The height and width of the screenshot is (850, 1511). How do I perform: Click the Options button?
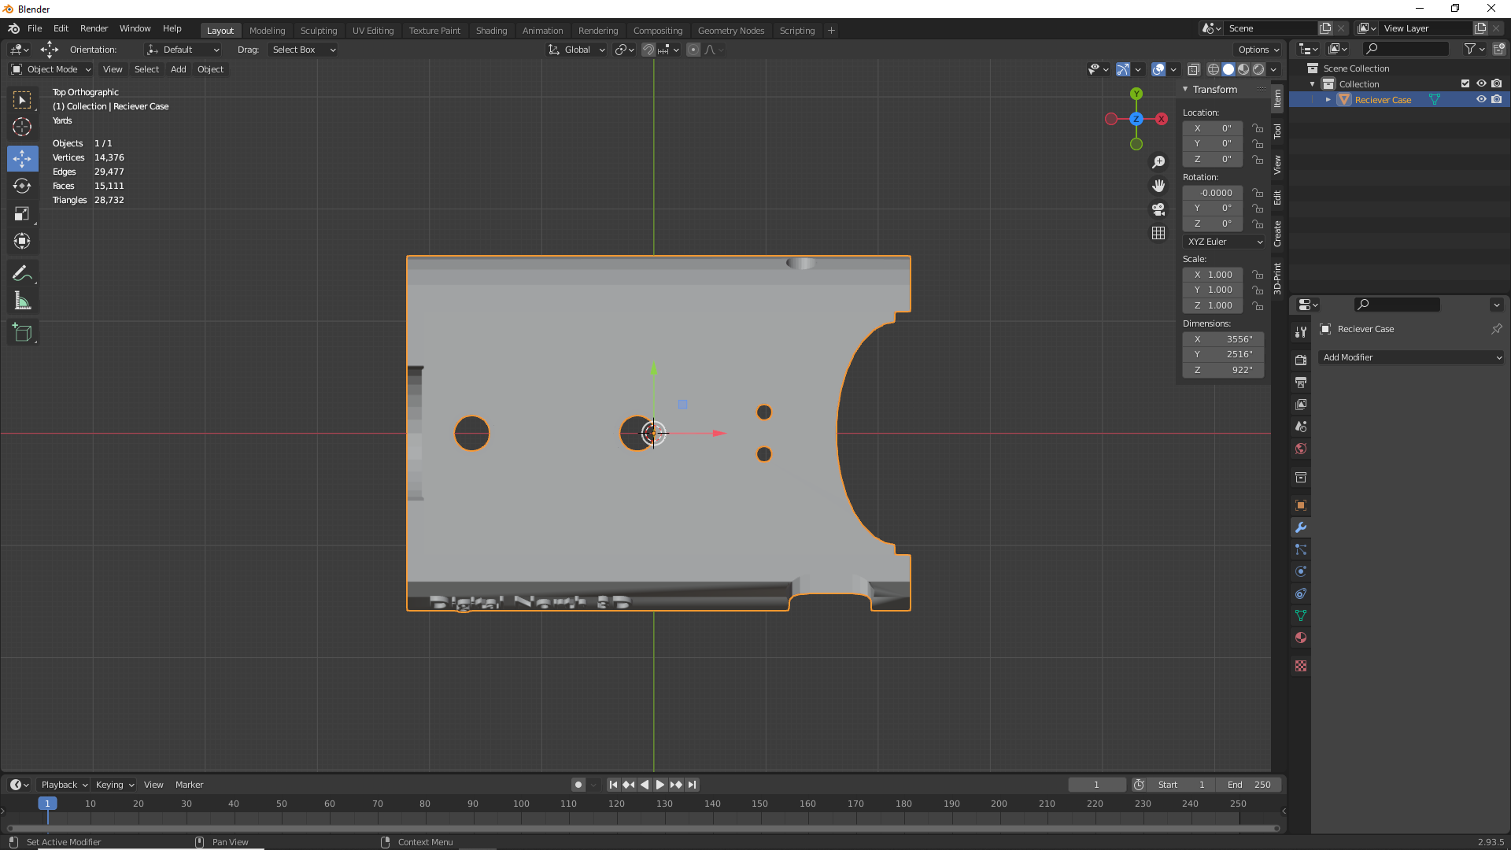1258,50
